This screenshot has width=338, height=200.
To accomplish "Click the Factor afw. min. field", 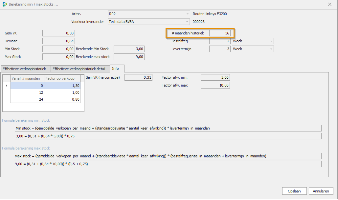I will (215, 77).
